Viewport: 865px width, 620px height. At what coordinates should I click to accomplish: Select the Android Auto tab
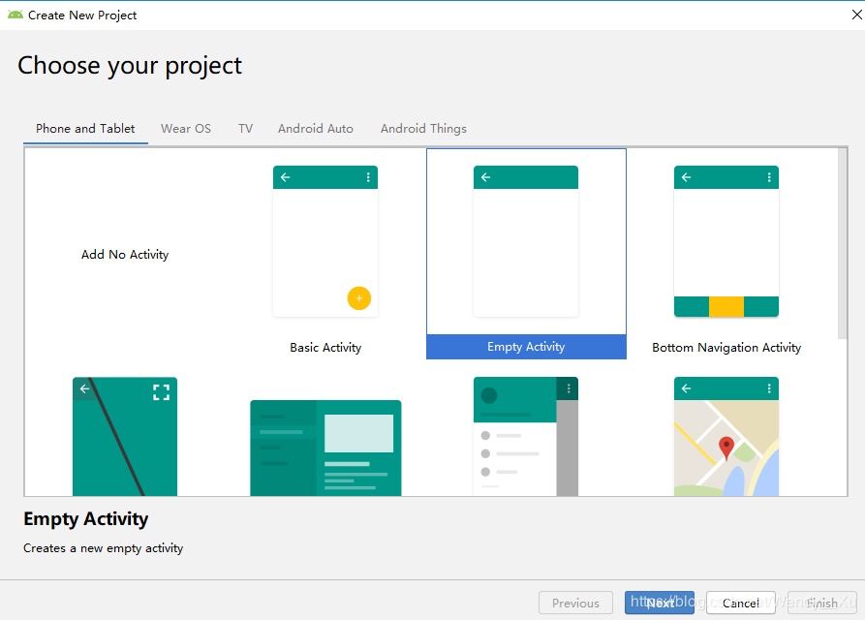tap(315, 128)
